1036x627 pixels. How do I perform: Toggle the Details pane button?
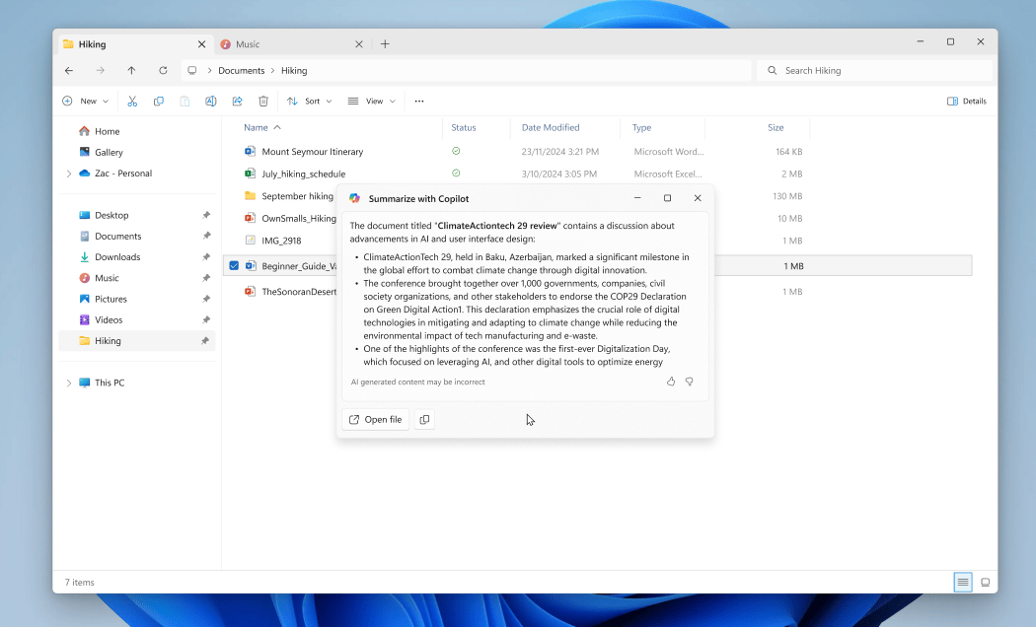click(x=966, y=101)
